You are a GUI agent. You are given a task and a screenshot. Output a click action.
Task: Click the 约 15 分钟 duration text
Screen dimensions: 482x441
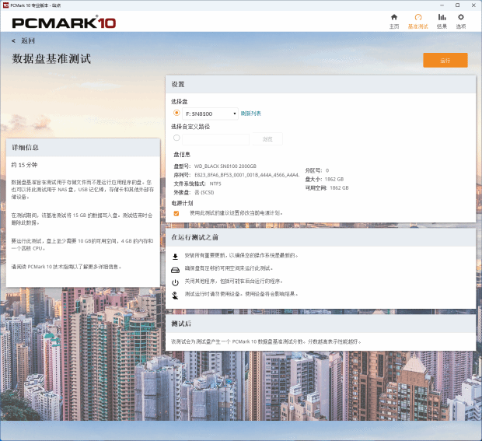pos(24,165)
